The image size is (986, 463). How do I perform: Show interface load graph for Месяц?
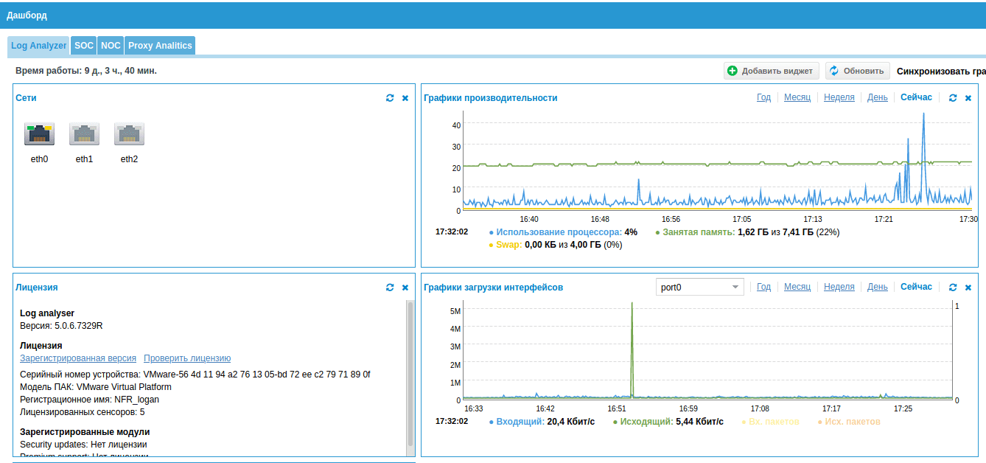coord(797,287)
